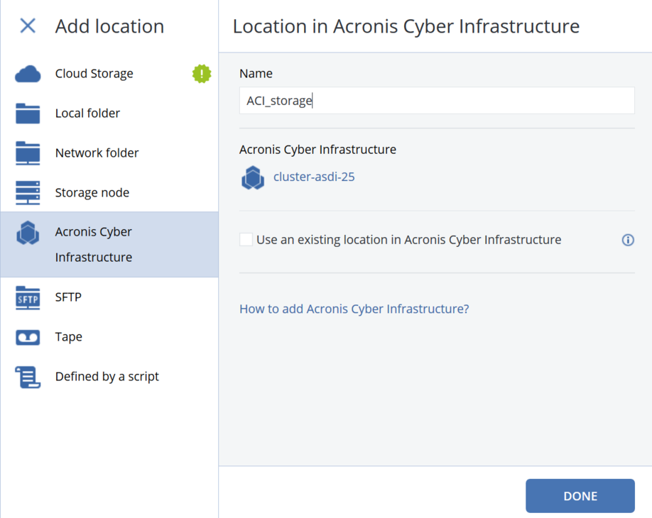The image size is (652, 518).
Task: Choose Local folder location type
Action: 109,114
